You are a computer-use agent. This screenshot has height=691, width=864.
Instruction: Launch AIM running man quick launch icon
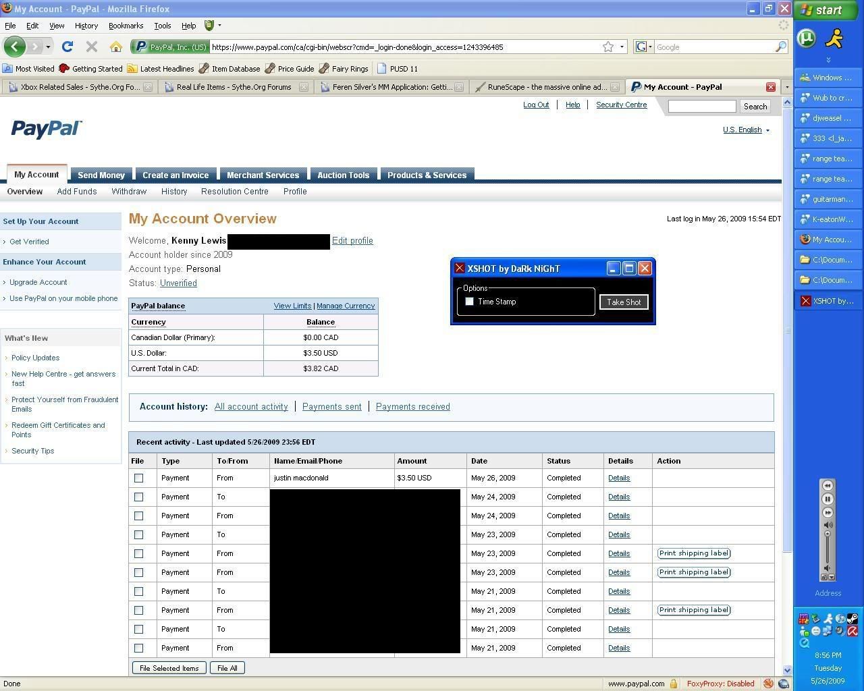[x=836, y=38]
